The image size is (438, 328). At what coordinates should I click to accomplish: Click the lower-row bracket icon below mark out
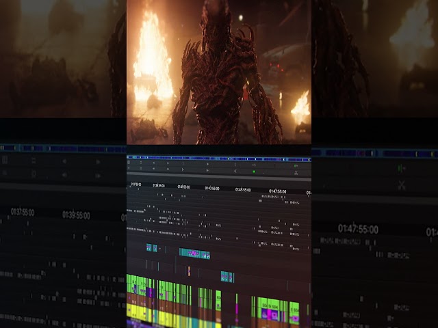pos(235,171)
